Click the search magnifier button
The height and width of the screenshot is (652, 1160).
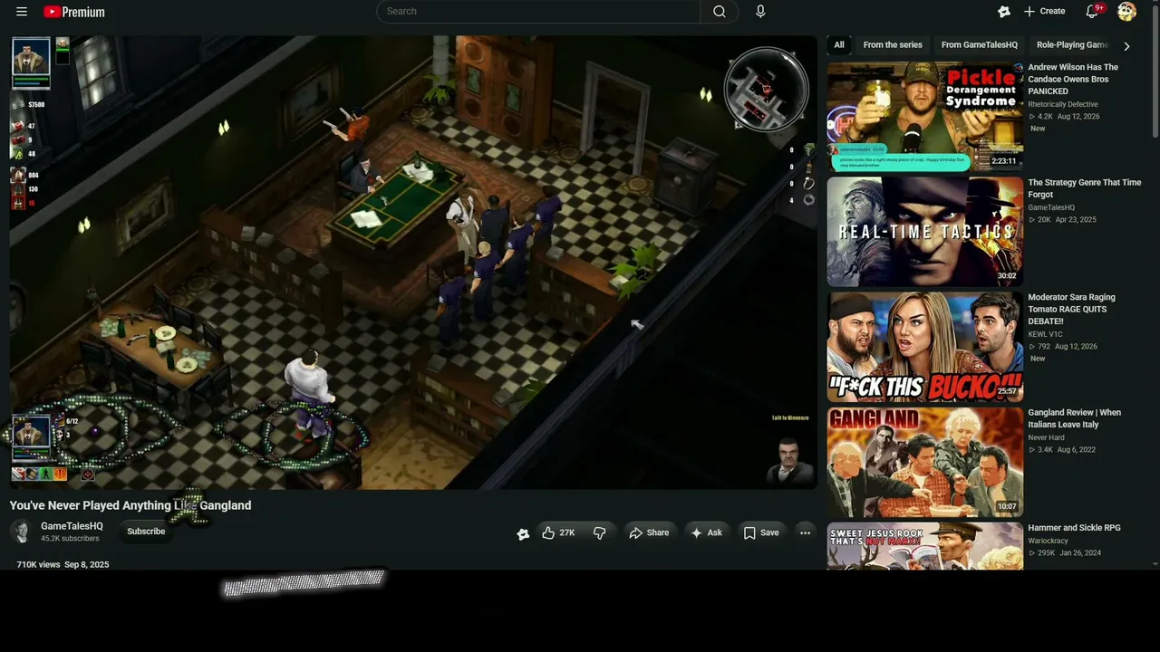(720, 12)
